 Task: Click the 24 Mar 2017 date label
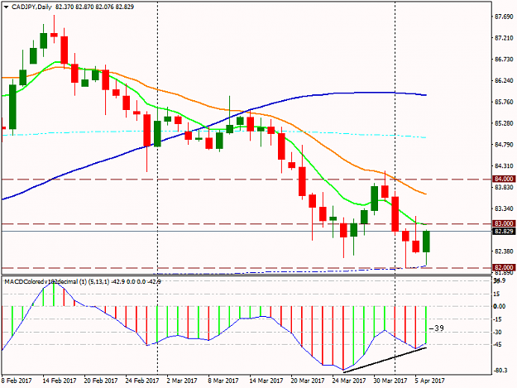(349, 381)
